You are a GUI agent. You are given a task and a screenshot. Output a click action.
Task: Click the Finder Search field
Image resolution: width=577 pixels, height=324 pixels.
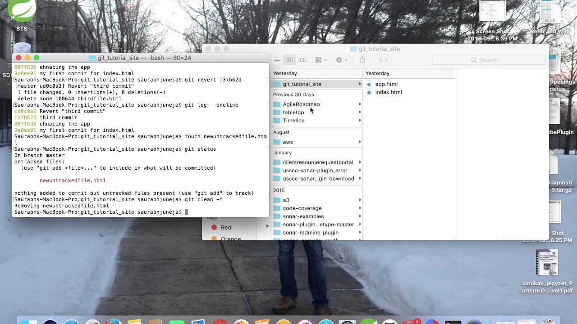(x=489, y=60)
